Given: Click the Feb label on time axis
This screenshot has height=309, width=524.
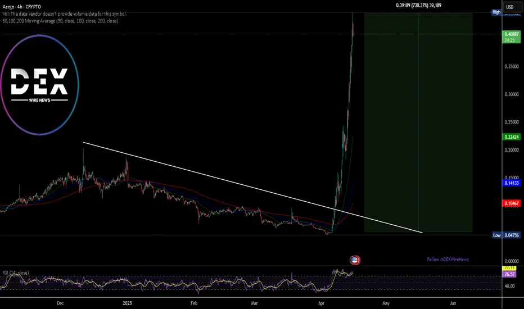Looking at the screenshot, I should pos(194,303).
